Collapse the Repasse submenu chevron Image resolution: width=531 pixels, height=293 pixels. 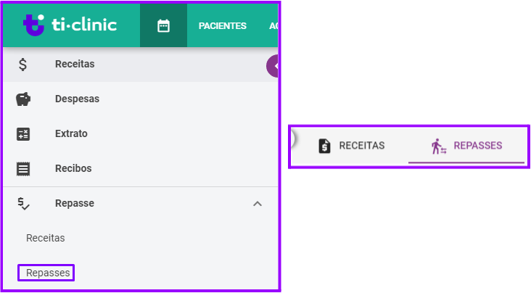[257, 204]
